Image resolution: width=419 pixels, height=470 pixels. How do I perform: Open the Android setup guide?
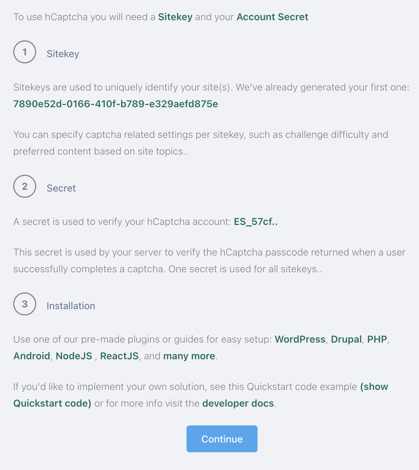coord(31,356)
